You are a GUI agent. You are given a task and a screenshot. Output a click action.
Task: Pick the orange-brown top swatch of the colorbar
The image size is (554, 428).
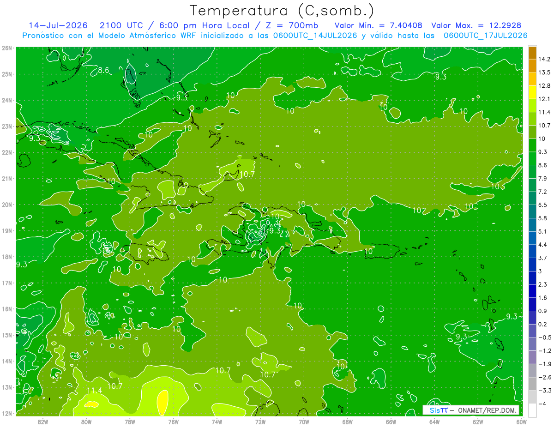click(532, 53)
